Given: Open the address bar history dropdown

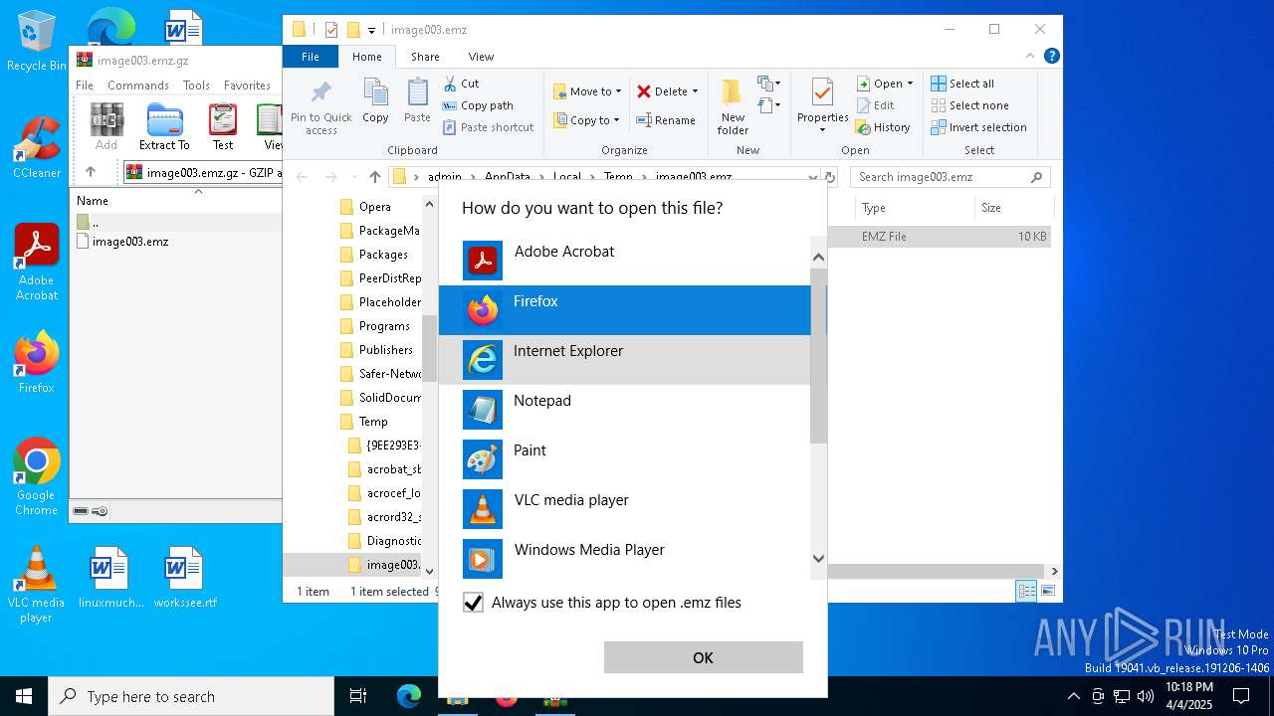Looking at the screenshot, I should coord(813,177).
